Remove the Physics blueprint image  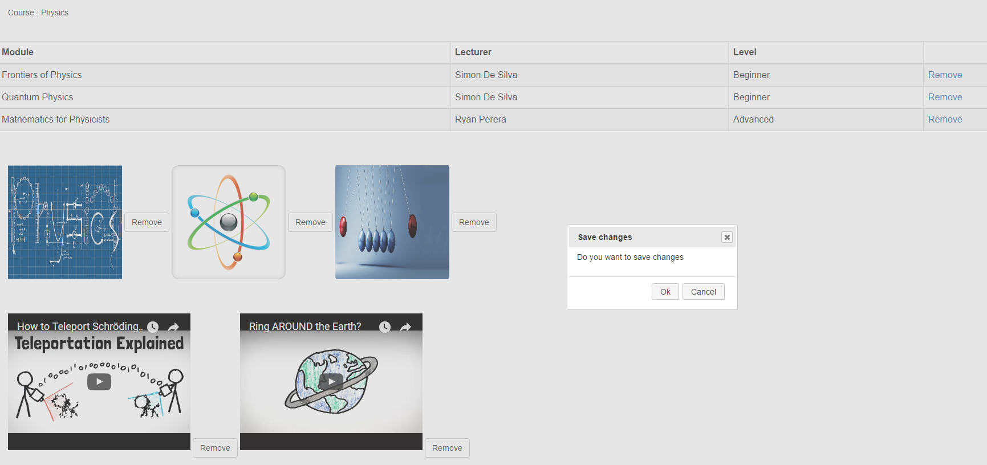[147, 222]
